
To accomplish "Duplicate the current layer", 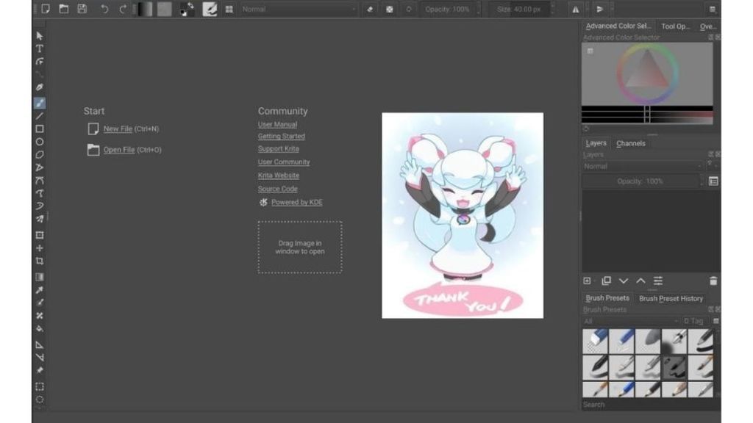I will [606, 281].
